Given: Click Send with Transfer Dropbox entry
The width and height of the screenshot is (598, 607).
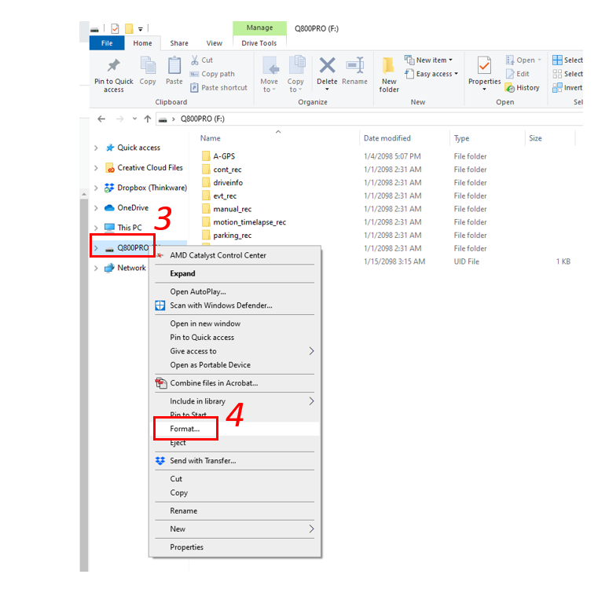Looking at the screenshot, I should point(203,461).
